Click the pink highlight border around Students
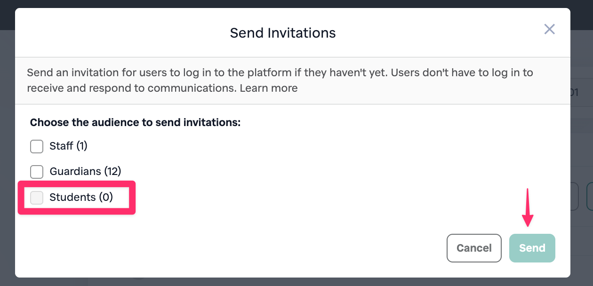593x286 pixels. point(77,212)
